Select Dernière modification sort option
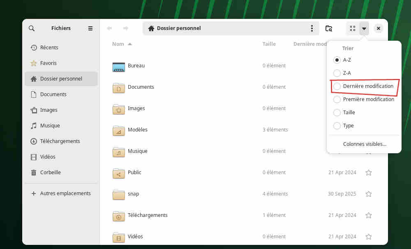The height and width of the screenshot is (249, 411). 337,86
